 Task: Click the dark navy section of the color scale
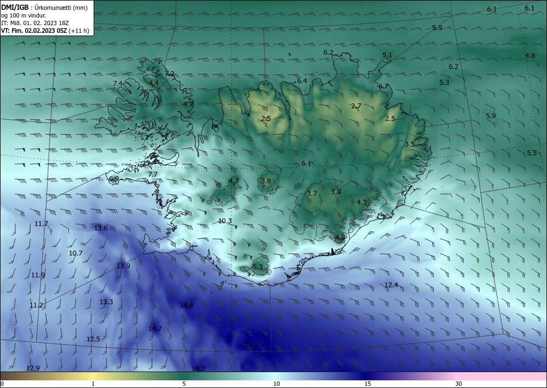pos(366,376)
